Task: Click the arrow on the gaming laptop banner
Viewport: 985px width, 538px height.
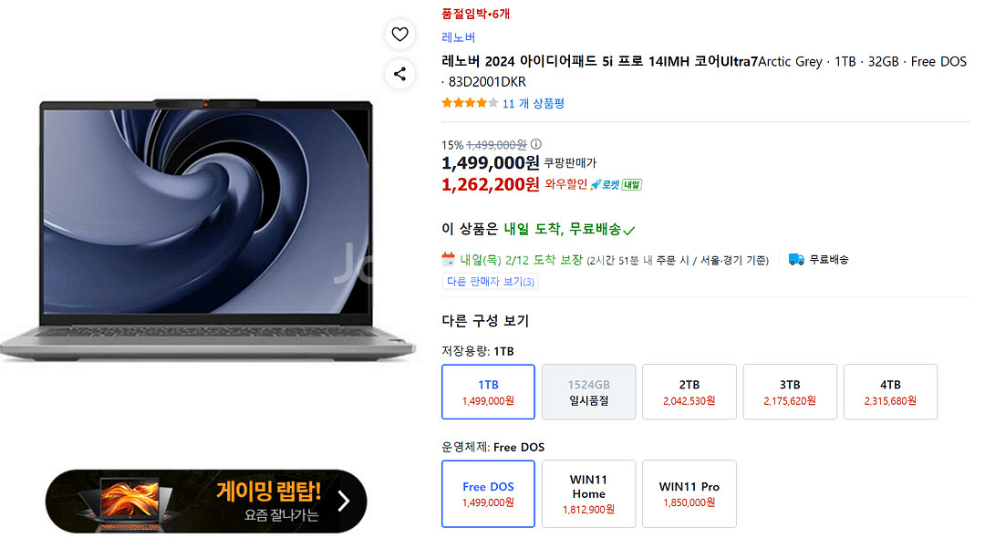Action: tap(343, 501)
